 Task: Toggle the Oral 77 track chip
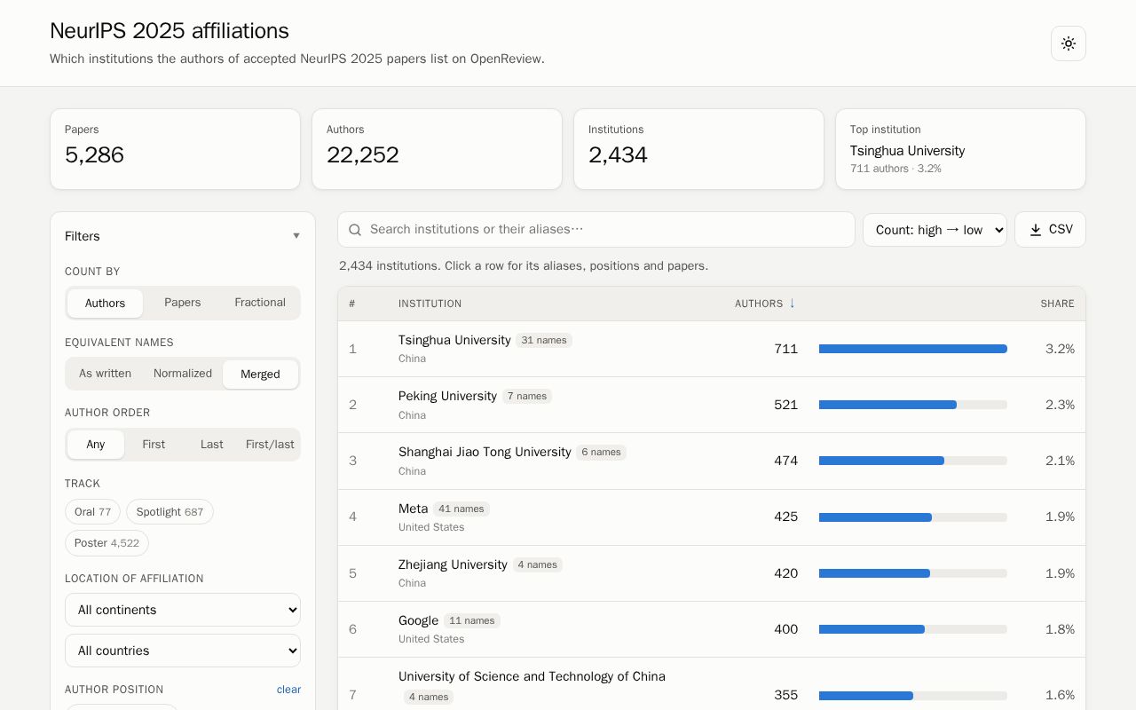(92, 512)
